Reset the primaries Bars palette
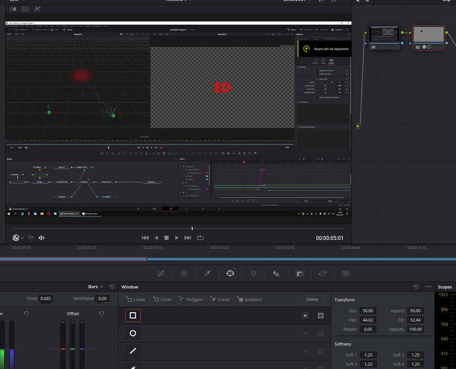Screen dimensions: 456x369 (x=112, y=286)
